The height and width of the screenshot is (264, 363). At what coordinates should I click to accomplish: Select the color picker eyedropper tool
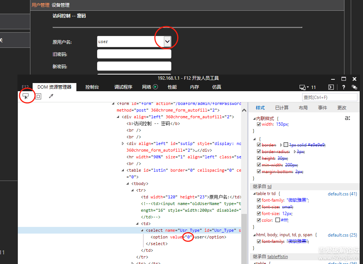[x=51, y=96]
